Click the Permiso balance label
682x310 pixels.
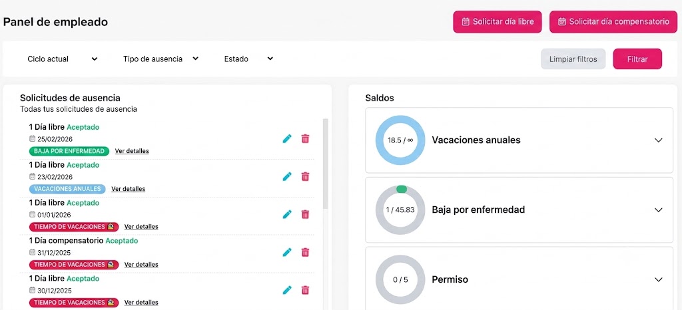pos(450,279)
